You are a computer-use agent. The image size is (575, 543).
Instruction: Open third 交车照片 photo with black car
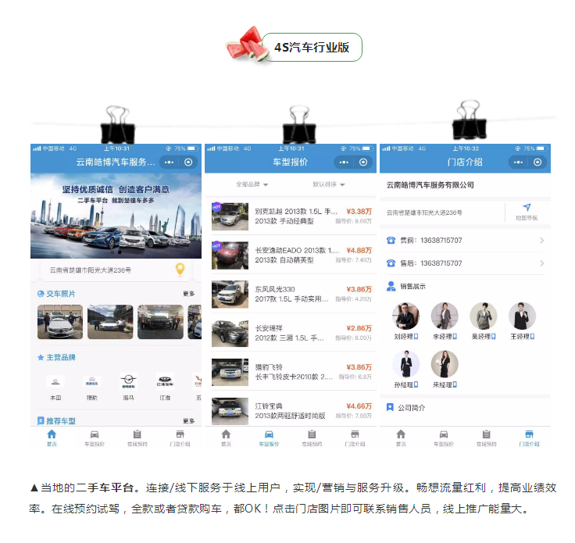[x=160, y=322]
